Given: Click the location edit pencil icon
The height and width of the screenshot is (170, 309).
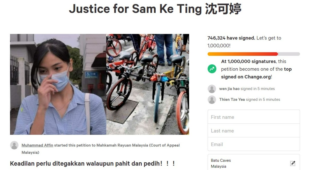Looking at the screenshot, I should pyautogui.click(x=293, y=163).
